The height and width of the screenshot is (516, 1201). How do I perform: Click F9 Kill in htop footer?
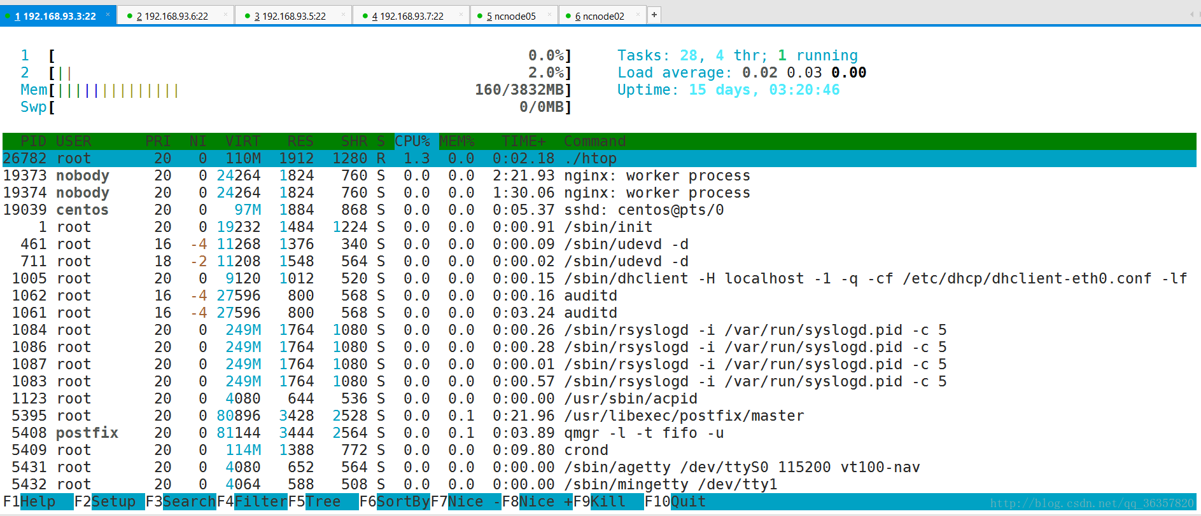[608, 501]
